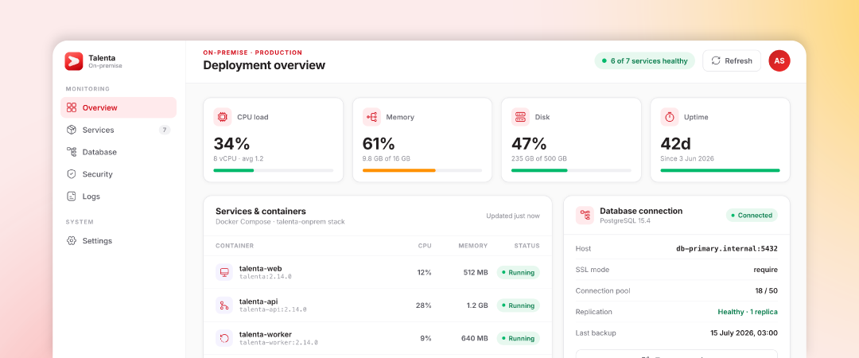
Task: Click the ON-PREMISE · PRODUCTION label
Action: (x=253, y=53)
